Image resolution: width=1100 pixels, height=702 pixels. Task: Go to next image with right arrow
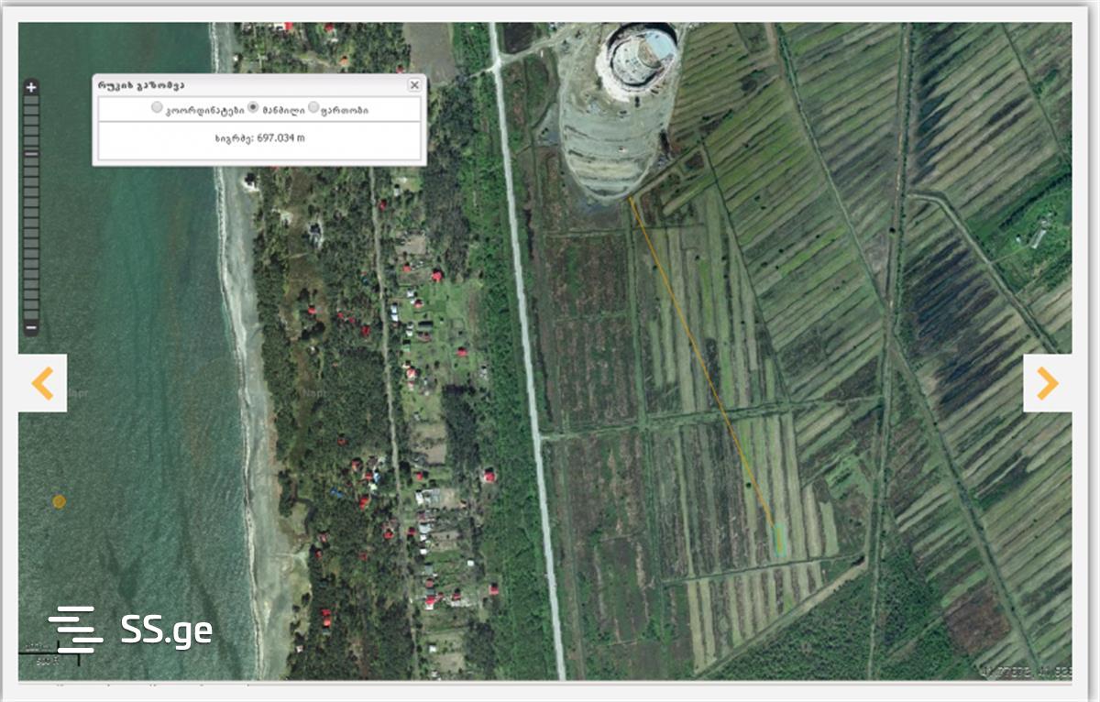[1048, 383]
